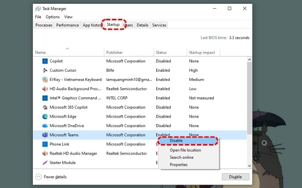Screen dimensions: 302x188
Task: Select the Starter Module entry name
Action: click(63, 163)
